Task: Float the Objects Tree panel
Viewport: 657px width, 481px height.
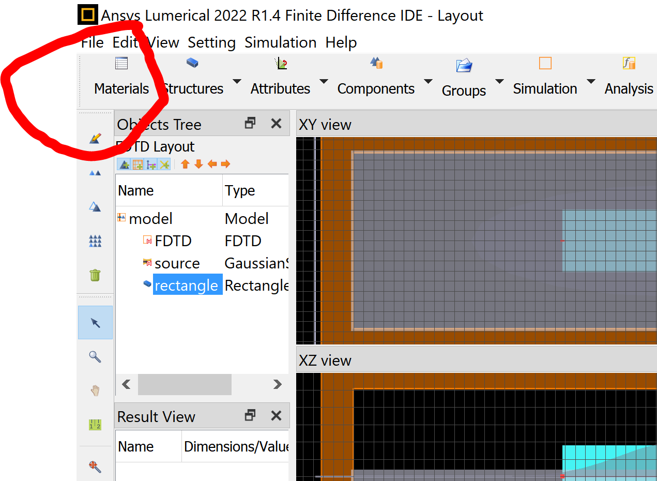Action: (250, 124)
